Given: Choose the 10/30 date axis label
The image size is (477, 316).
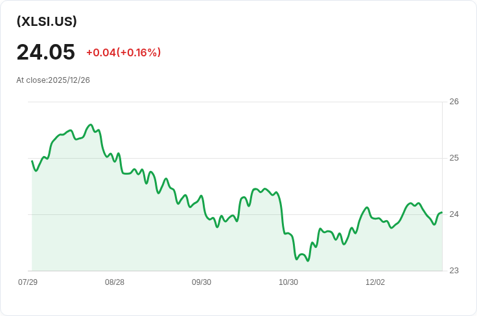Looking at the screenshot, I should pos(288,282).
